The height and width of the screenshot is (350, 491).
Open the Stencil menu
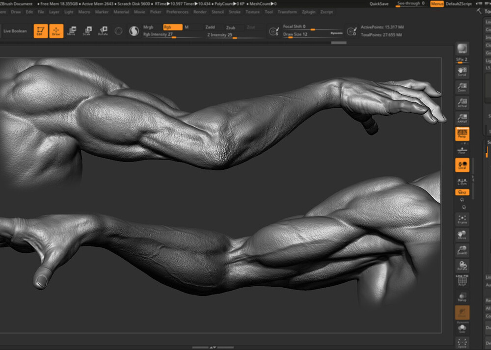tap(218, 12)
